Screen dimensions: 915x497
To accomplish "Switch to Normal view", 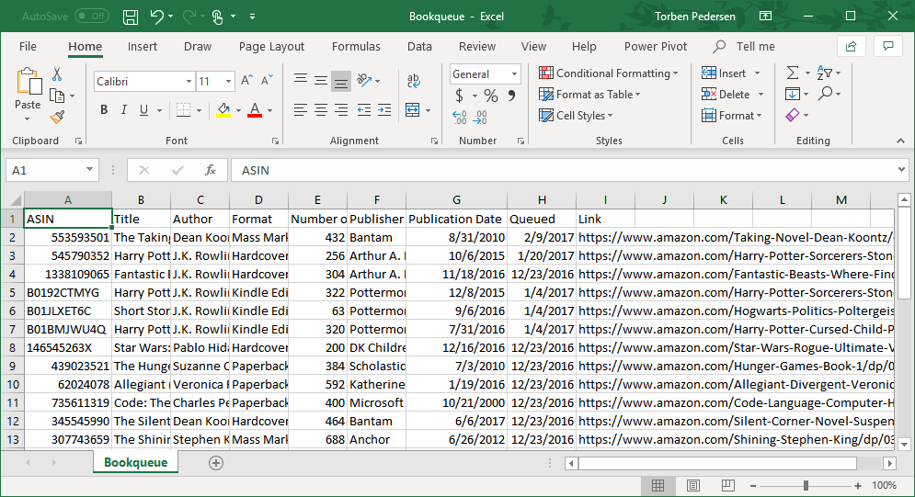I will (x=658, y=485).
